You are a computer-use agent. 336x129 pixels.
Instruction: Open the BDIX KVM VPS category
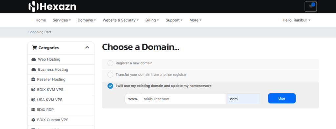click(61, 90)
